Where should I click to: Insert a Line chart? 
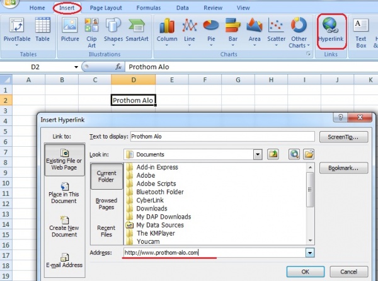(190, 32)
